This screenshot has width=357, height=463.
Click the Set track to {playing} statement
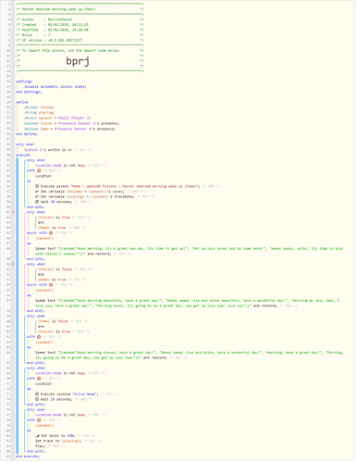(x=58, y=441)
